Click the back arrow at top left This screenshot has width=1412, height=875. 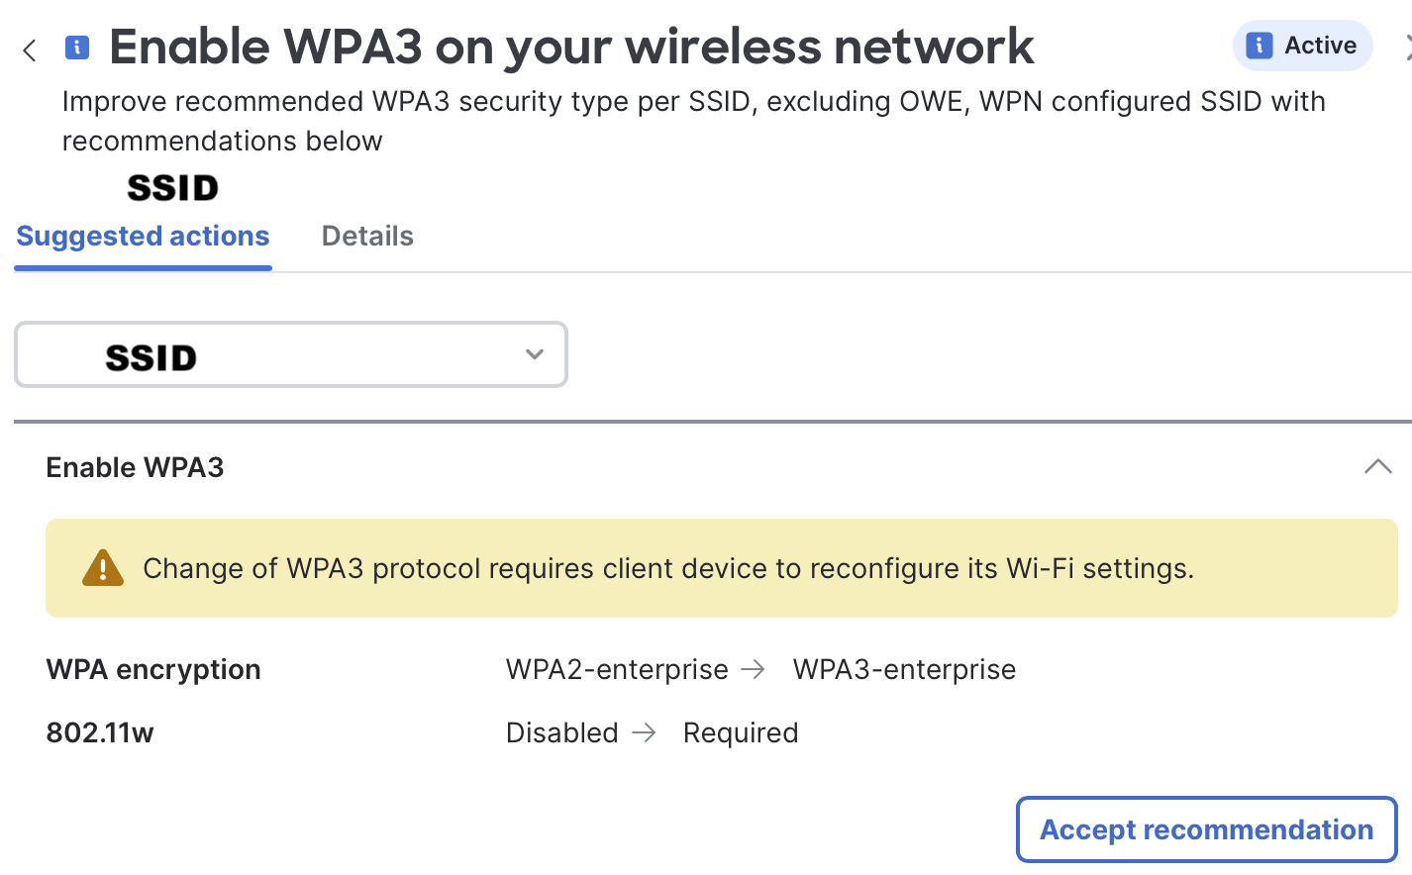coord(29,49)
